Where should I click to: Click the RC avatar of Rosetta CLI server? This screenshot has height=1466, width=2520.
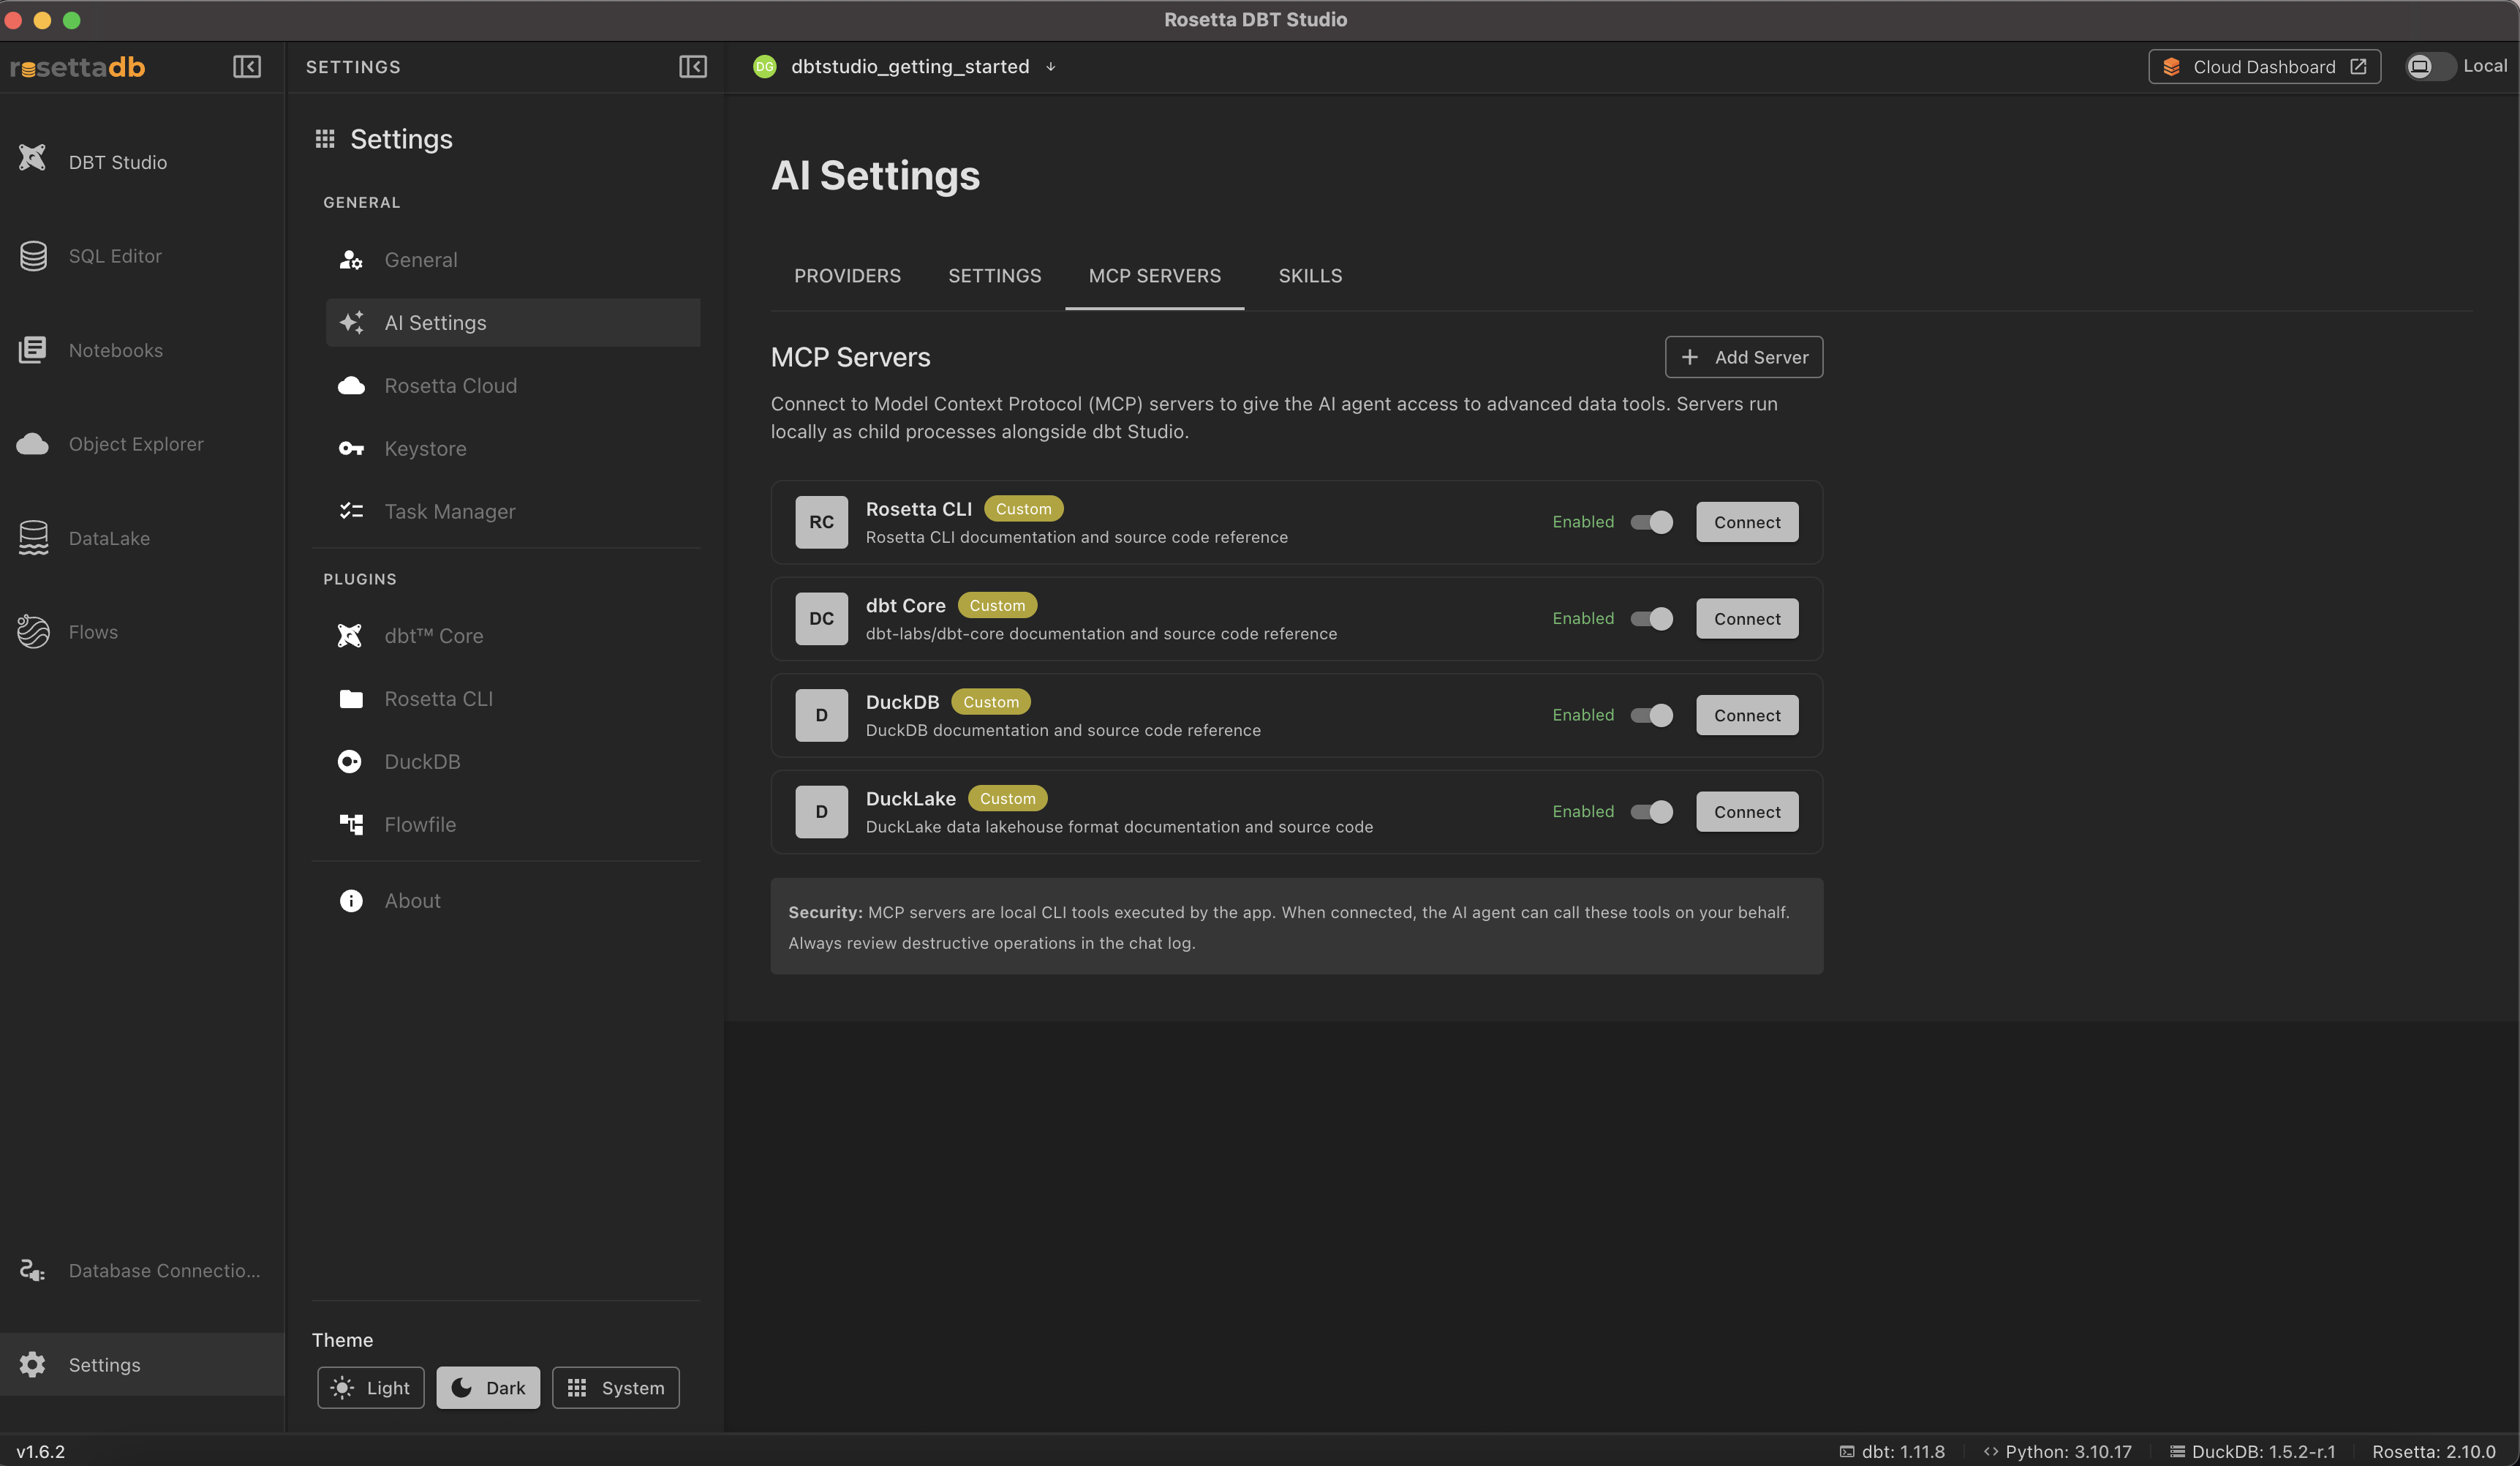click(821, 522)
